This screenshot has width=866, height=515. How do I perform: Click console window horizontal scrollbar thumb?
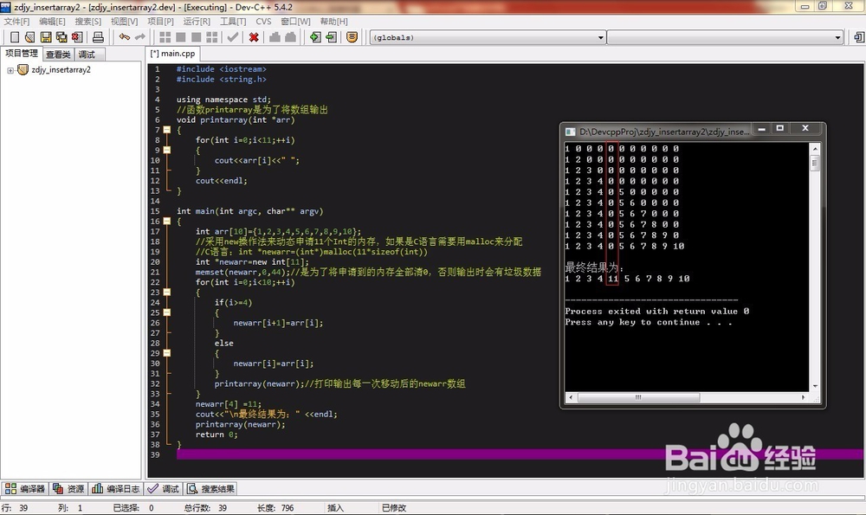(638, 397)
